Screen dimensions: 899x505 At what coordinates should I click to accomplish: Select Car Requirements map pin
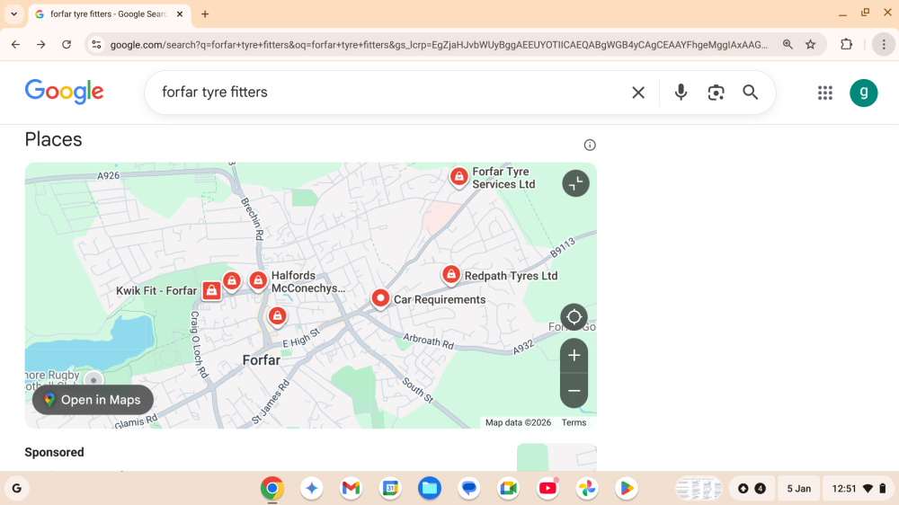[x=380, y=298]
